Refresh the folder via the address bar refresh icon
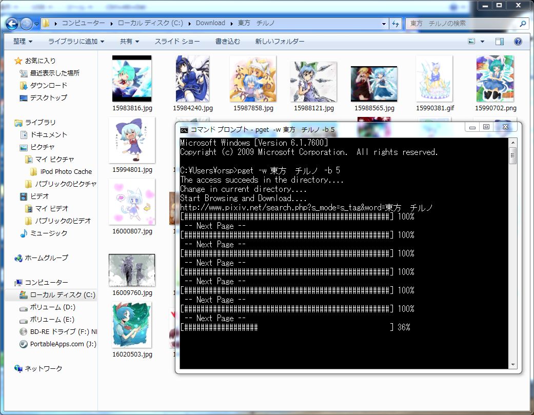The height and width of the screenshot is (415, 534). click(395, 24)
